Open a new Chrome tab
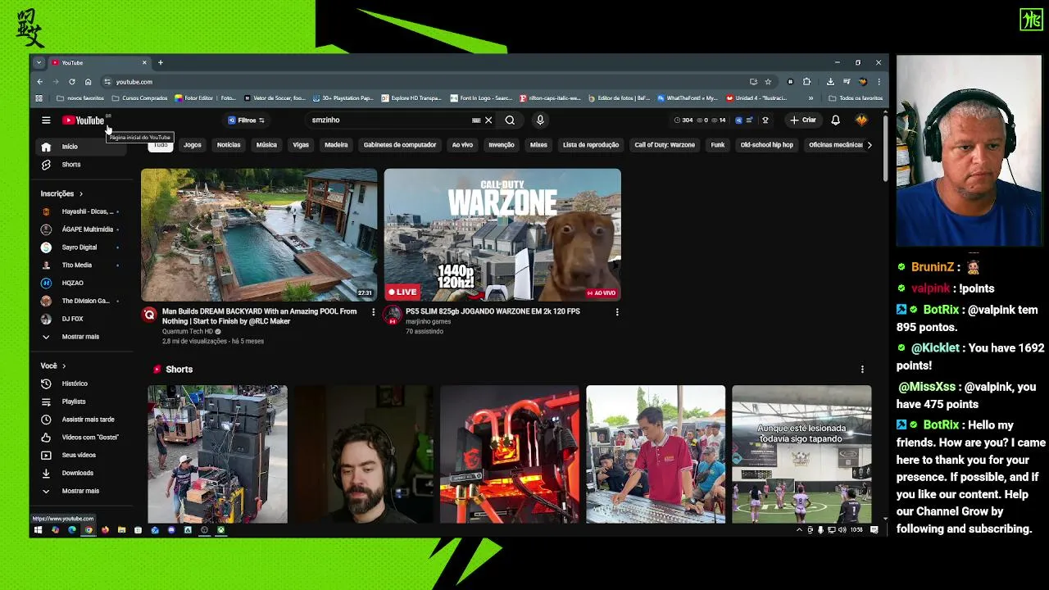This screenshot has width=1049, height=590. pyautogui.click(x=161, y=63)
